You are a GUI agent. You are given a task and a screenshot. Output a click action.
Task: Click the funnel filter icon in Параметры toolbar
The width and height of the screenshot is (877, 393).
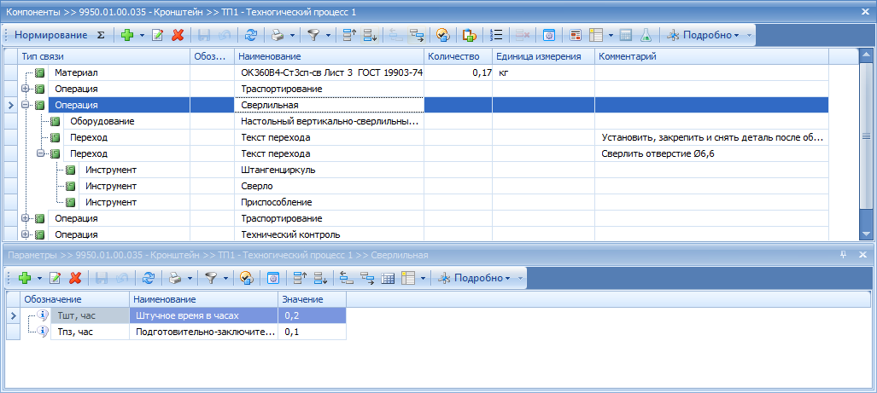[x=211, y=277]
